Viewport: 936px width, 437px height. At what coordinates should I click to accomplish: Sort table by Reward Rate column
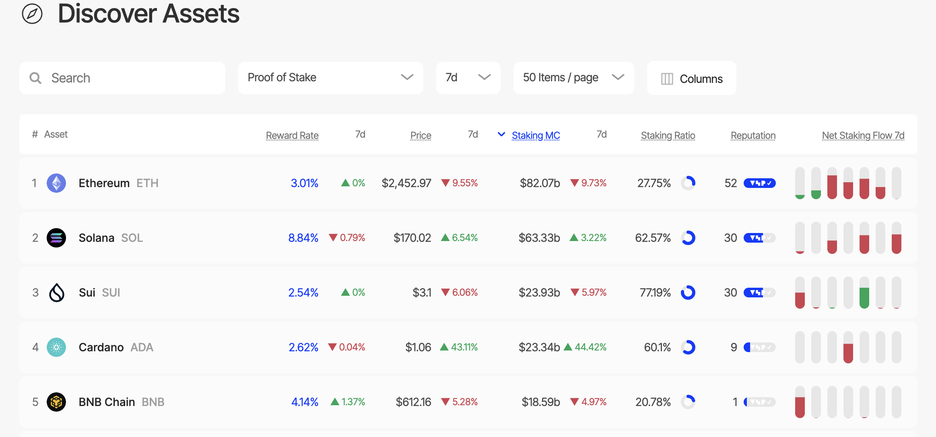click(x=292, y=136)
